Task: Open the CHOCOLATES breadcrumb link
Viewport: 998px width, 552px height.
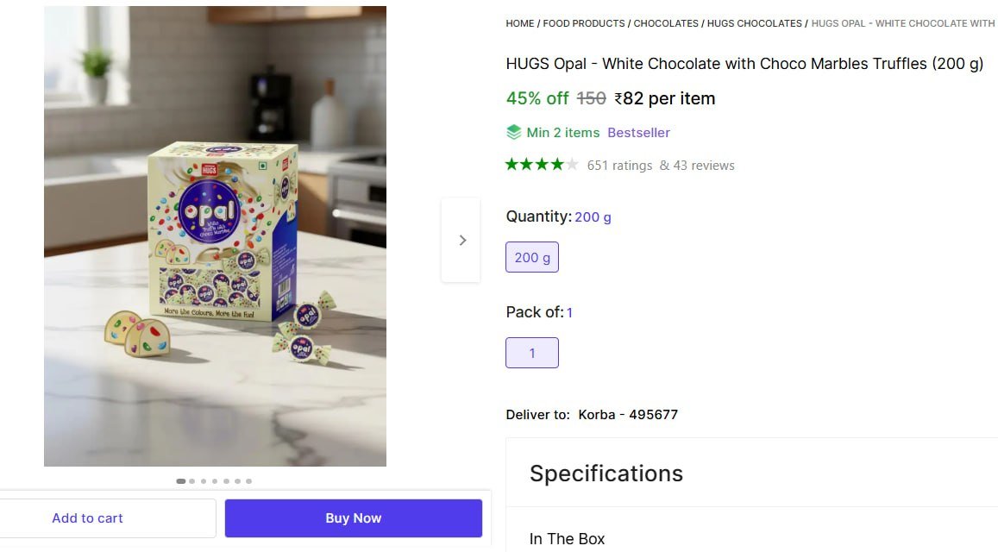Action: (x=666, y=23)
